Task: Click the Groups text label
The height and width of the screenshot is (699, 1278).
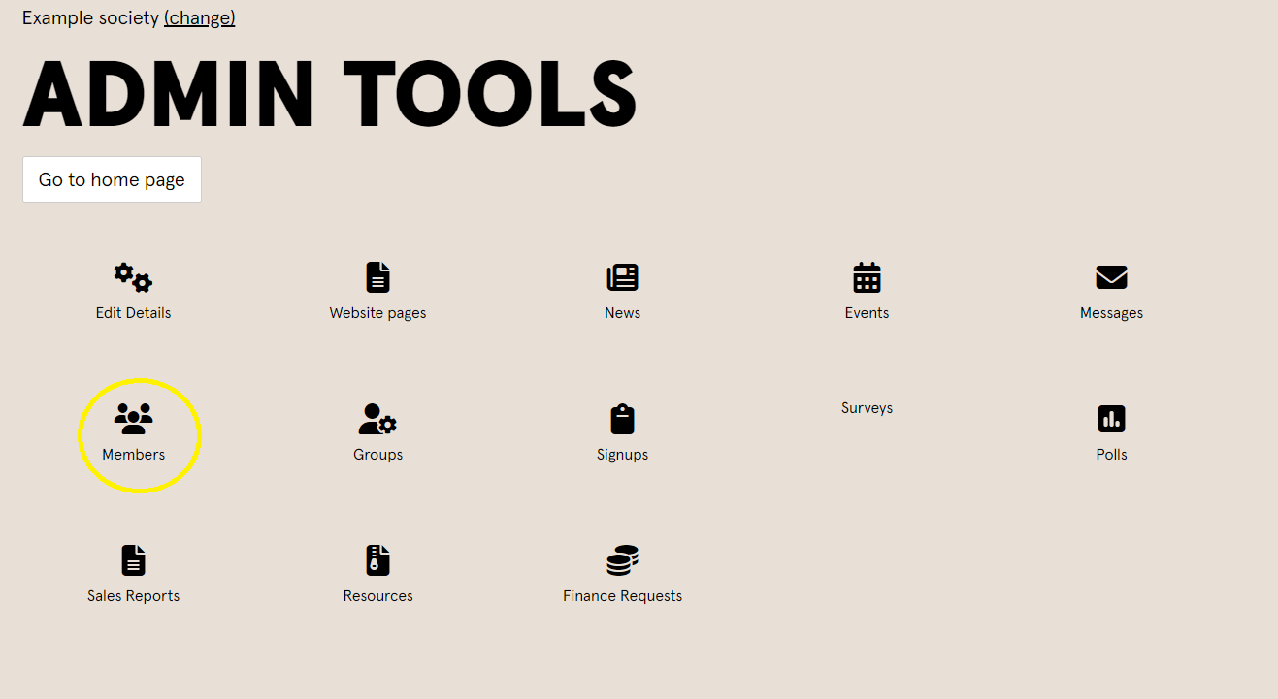Action: click(377, 455)
